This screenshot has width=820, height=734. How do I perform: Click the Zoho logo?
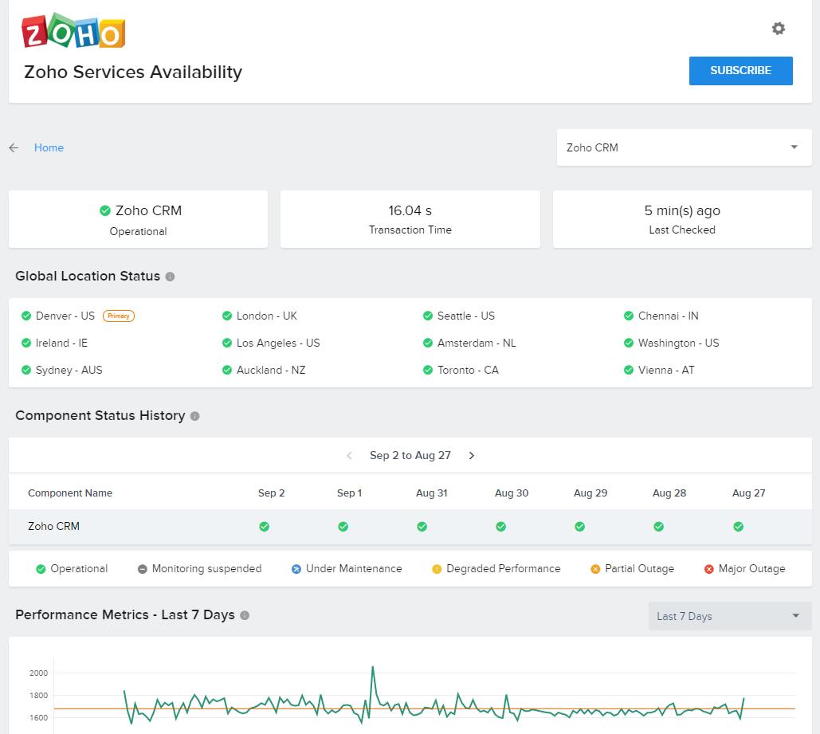73,30
